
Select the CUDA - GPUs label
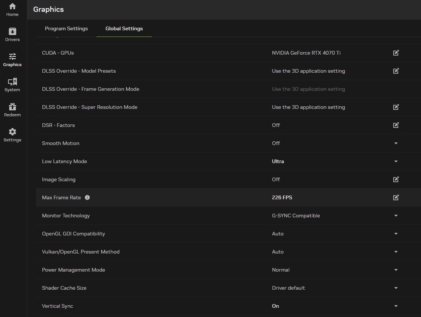click(58, 53)
